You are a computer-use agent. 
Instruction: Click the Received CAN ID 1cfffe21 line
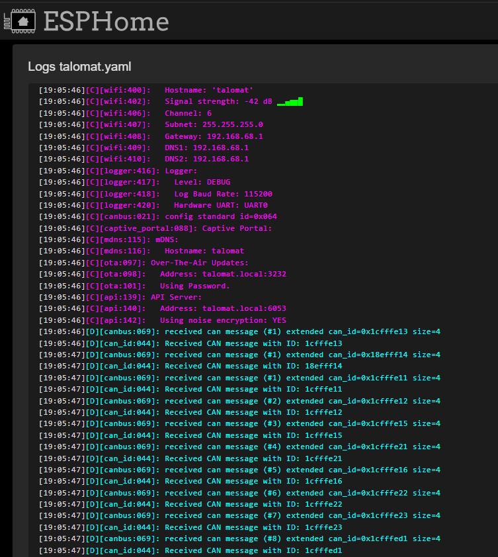[x=190, y=458]
